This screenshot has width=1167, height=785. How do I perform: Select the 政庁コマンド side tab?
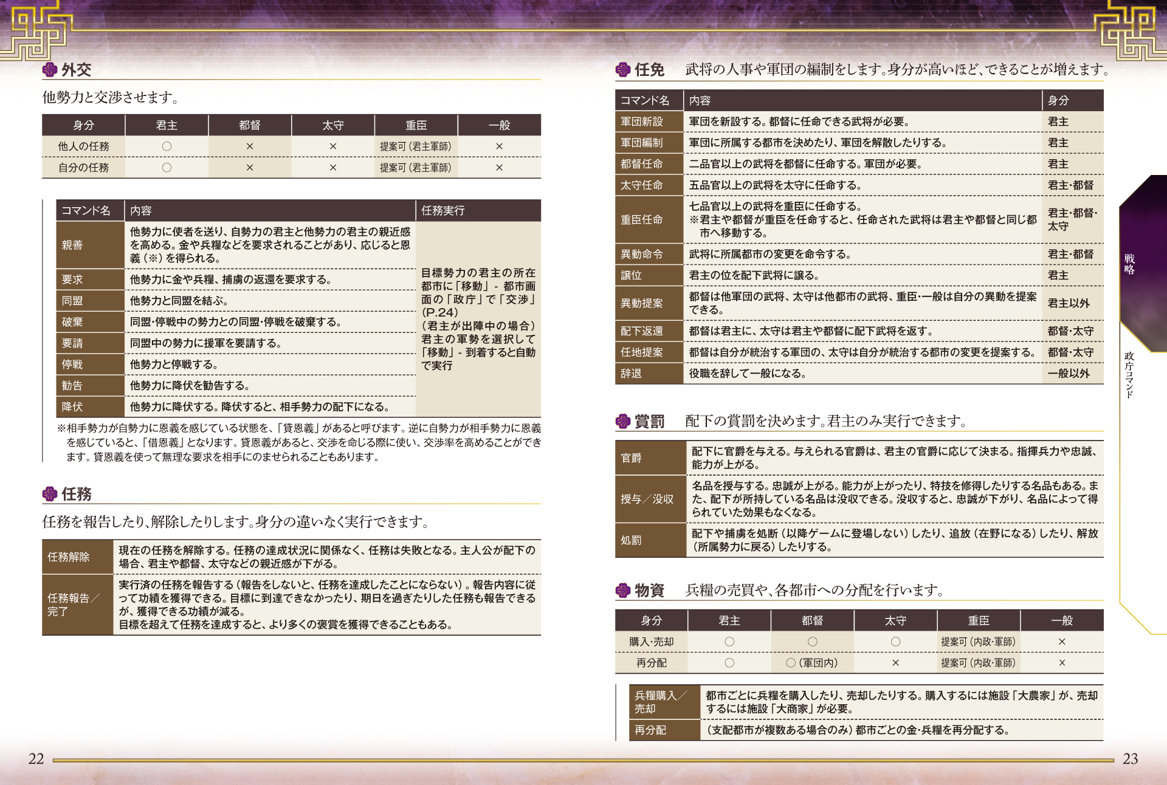[1129, 374]
